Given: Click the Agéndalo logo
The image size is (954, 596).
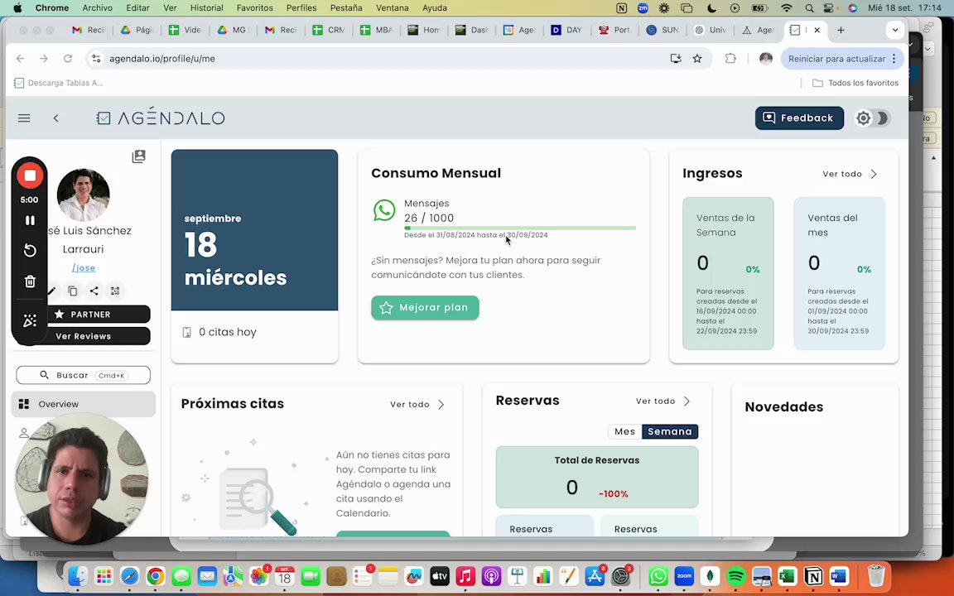Looking at the screenshot, I should tap(161, 118).
